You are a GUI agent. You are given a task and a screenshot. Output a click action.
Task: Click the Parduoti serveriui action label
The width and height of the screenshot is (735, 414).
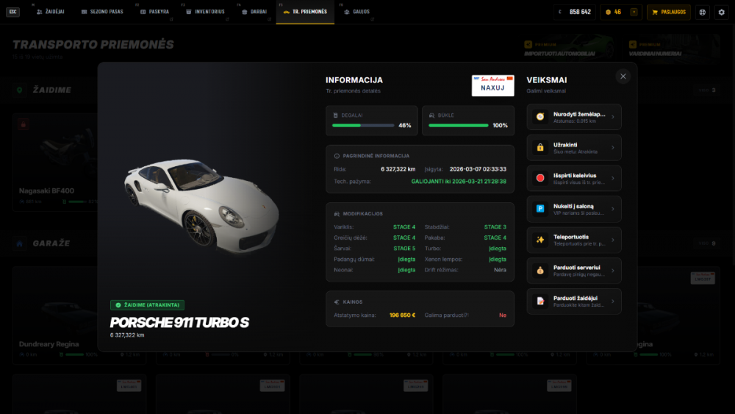pos(576,267)
